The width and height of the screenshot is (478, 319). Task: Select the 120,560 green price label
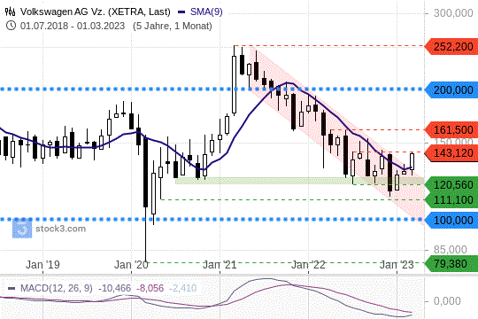[x=451, y=184]
